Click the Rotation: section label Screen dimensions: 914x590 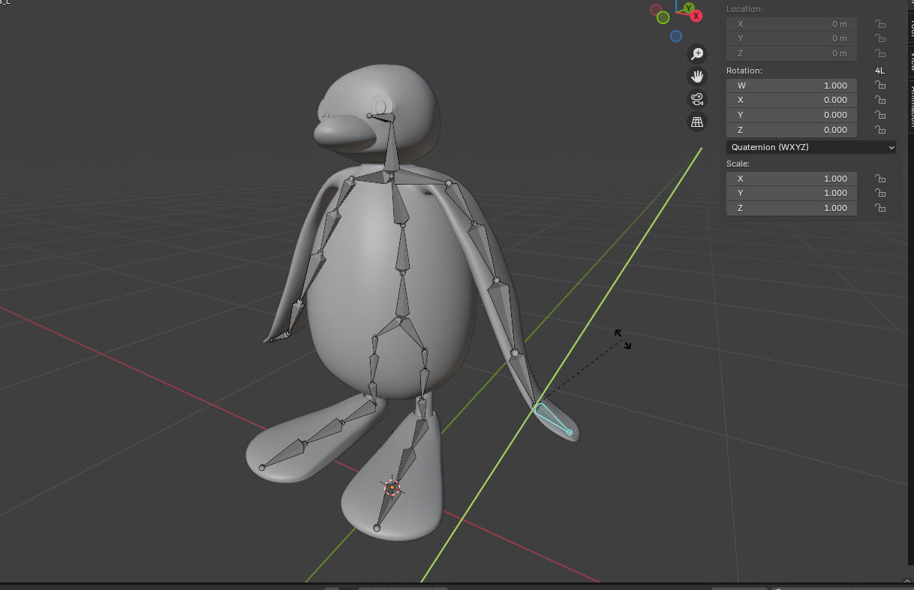point(744,71)
